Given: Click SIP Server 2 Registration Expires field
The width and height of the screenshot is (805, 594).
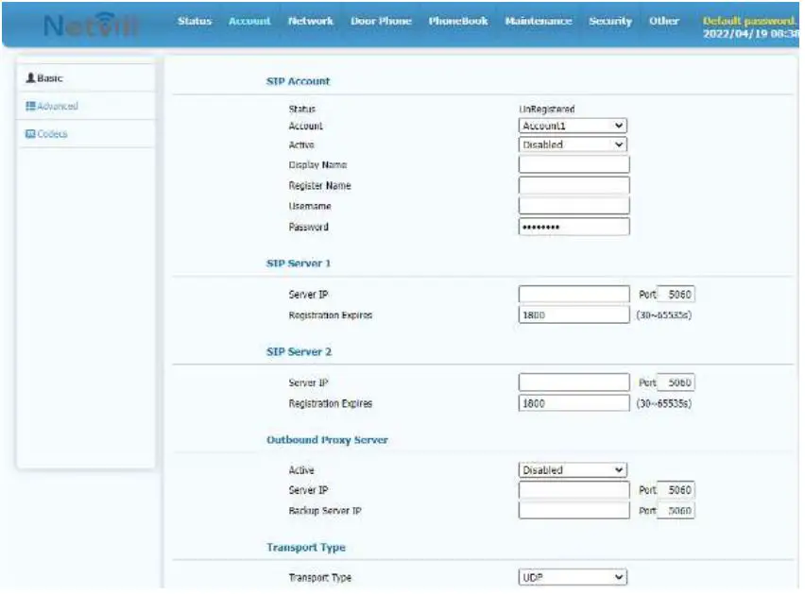Looking at the screenshot, I should [x=574, y=403].
